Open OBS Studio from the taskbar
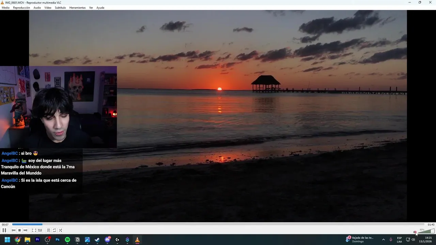This screenshot has height=245, width=436. [x=47, y=240]
